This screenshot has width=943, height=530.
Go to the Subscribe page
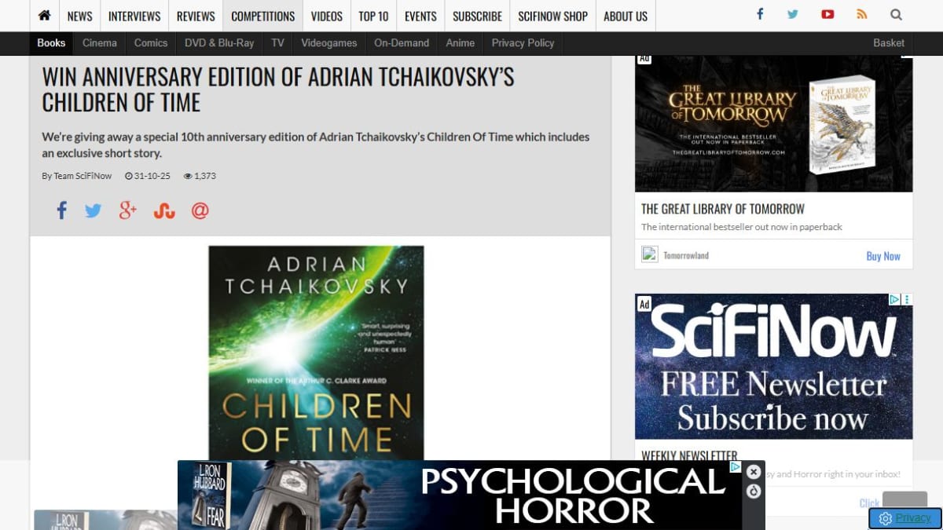click(x=477, y=16)
